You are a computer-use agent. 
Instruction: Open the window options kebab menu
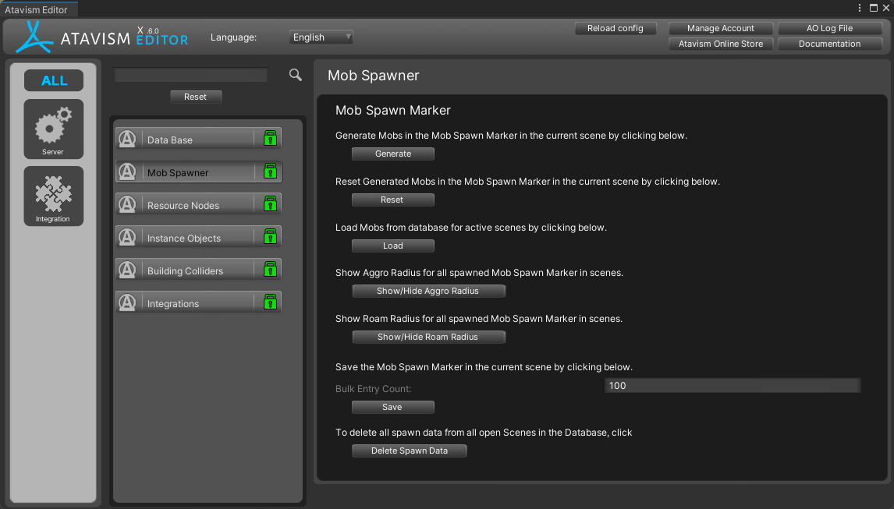(x=860, y=8)
